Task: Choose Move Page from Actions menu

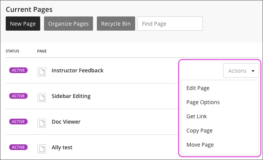Action: pos(200,145)
